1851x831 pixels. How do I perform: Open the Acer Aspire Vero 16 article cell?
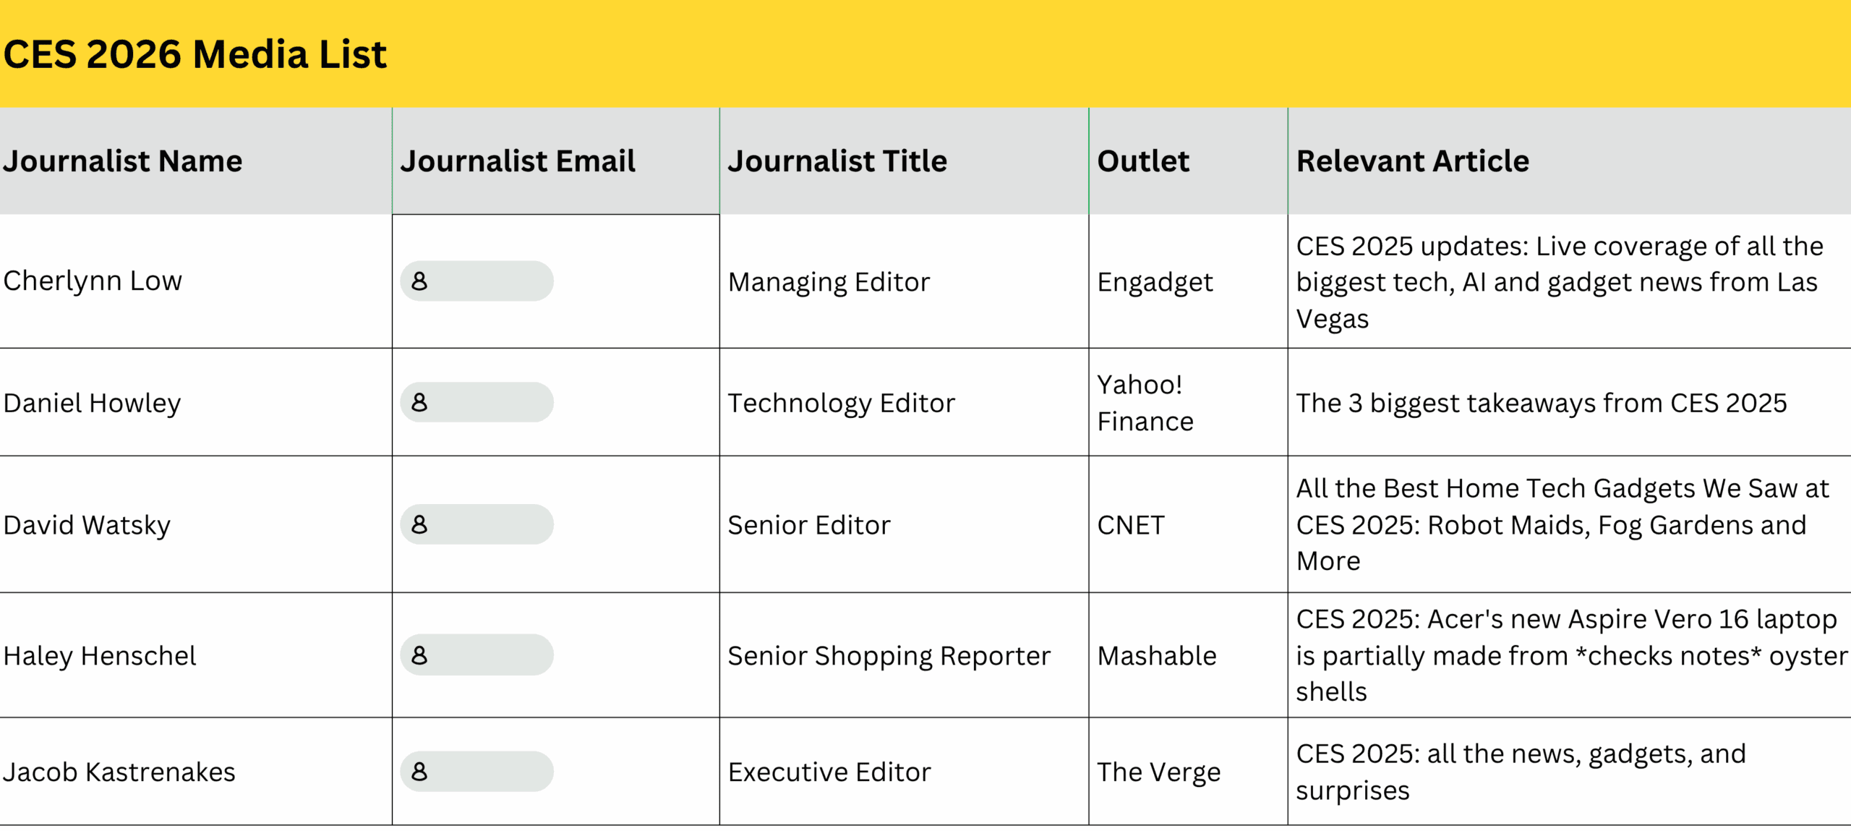point(1569,656)
